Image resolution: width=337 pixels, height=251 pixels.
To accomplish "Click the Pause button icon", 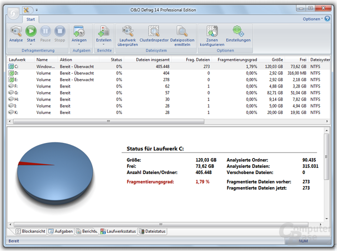I will [x=45, y=31].
